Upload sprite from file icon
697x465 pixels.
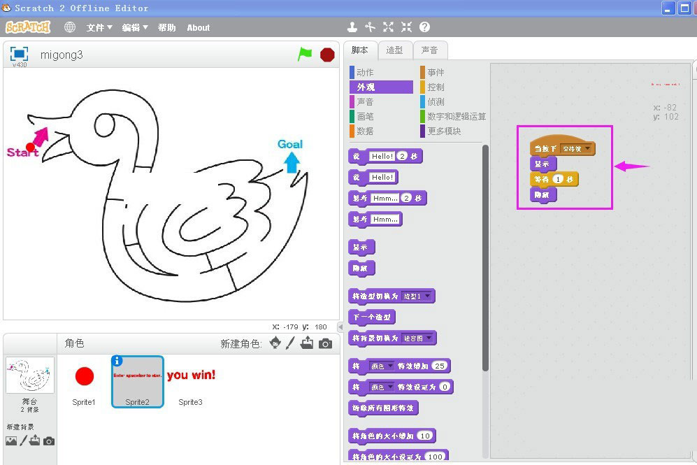[x=307, y=343]
